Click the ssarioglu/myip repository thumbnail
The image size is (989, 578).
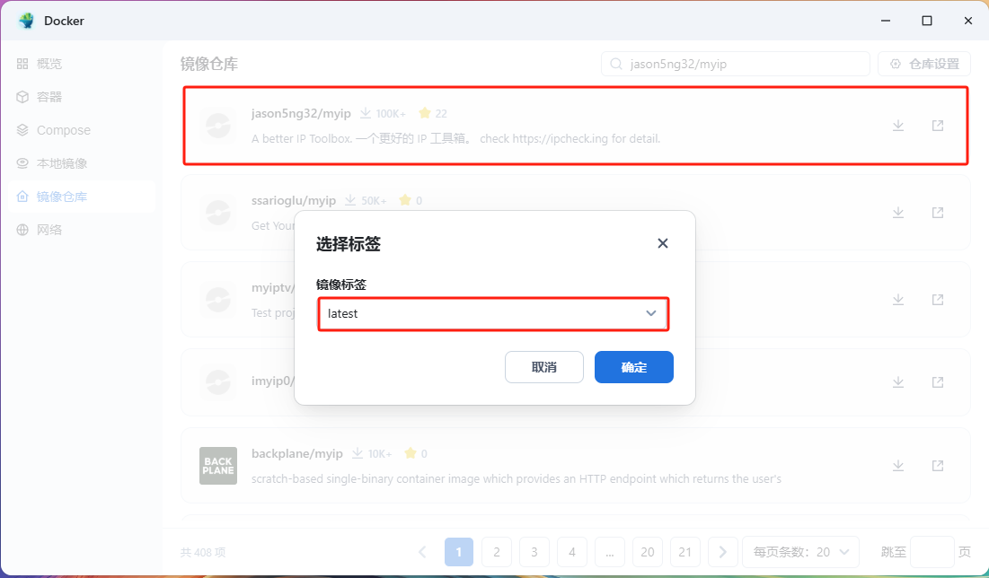(218, 213)
